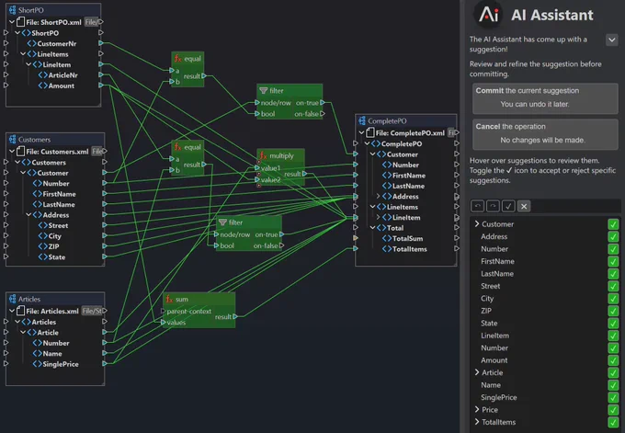The image size is (625, 433).
Task: Click the Customers component title icon
Action: click(x=12, y=140)
